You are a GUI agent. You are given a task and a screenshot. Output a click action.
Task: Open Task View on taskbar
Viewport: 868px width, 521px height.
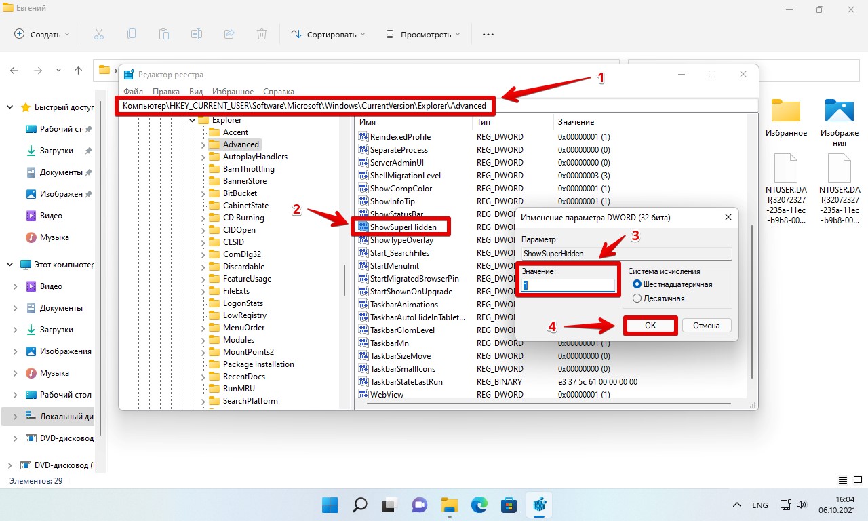click(x=389, y=505)
